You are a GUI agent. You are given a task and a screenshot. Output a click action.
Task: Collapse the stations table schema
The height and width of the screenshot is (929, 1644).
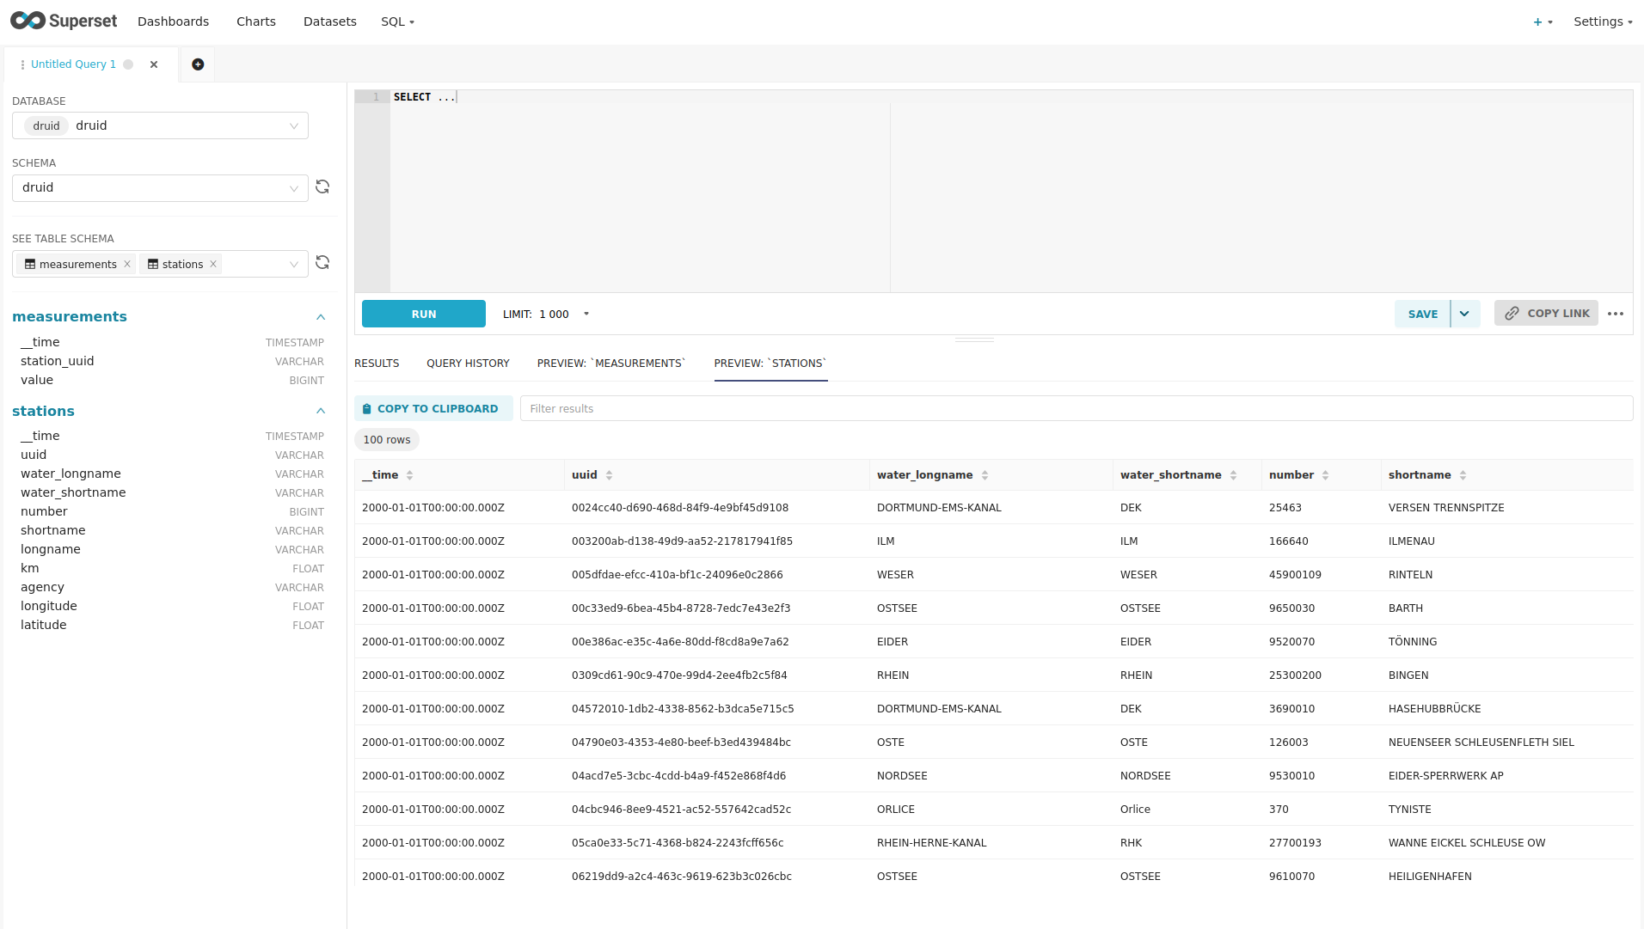(321, 412)
